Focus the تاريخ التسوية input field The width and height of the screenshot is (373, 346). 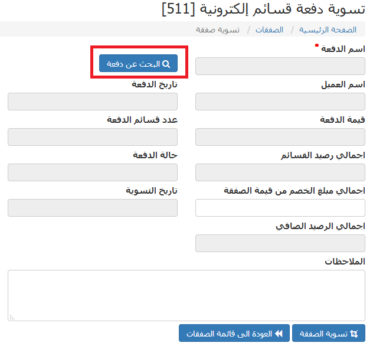tap(93, 208)
